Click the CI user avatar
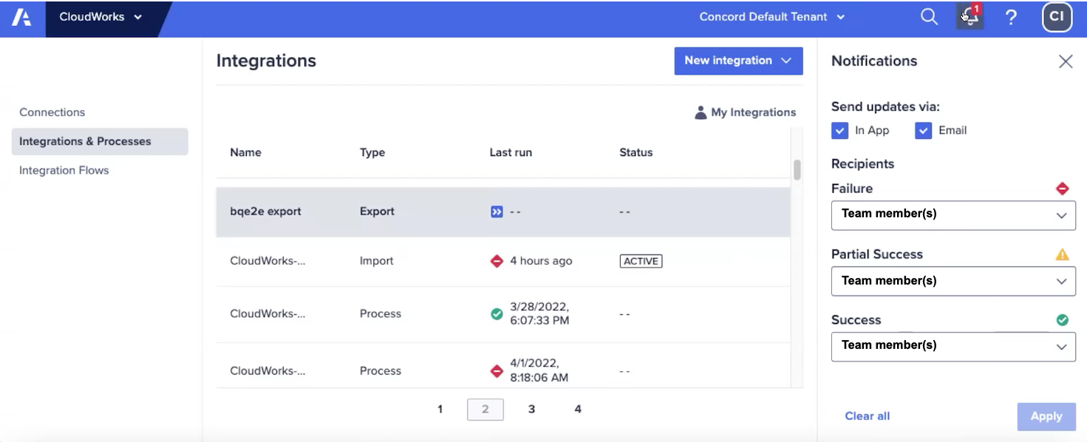The image size is (1087, 442). click(1056, 16)
